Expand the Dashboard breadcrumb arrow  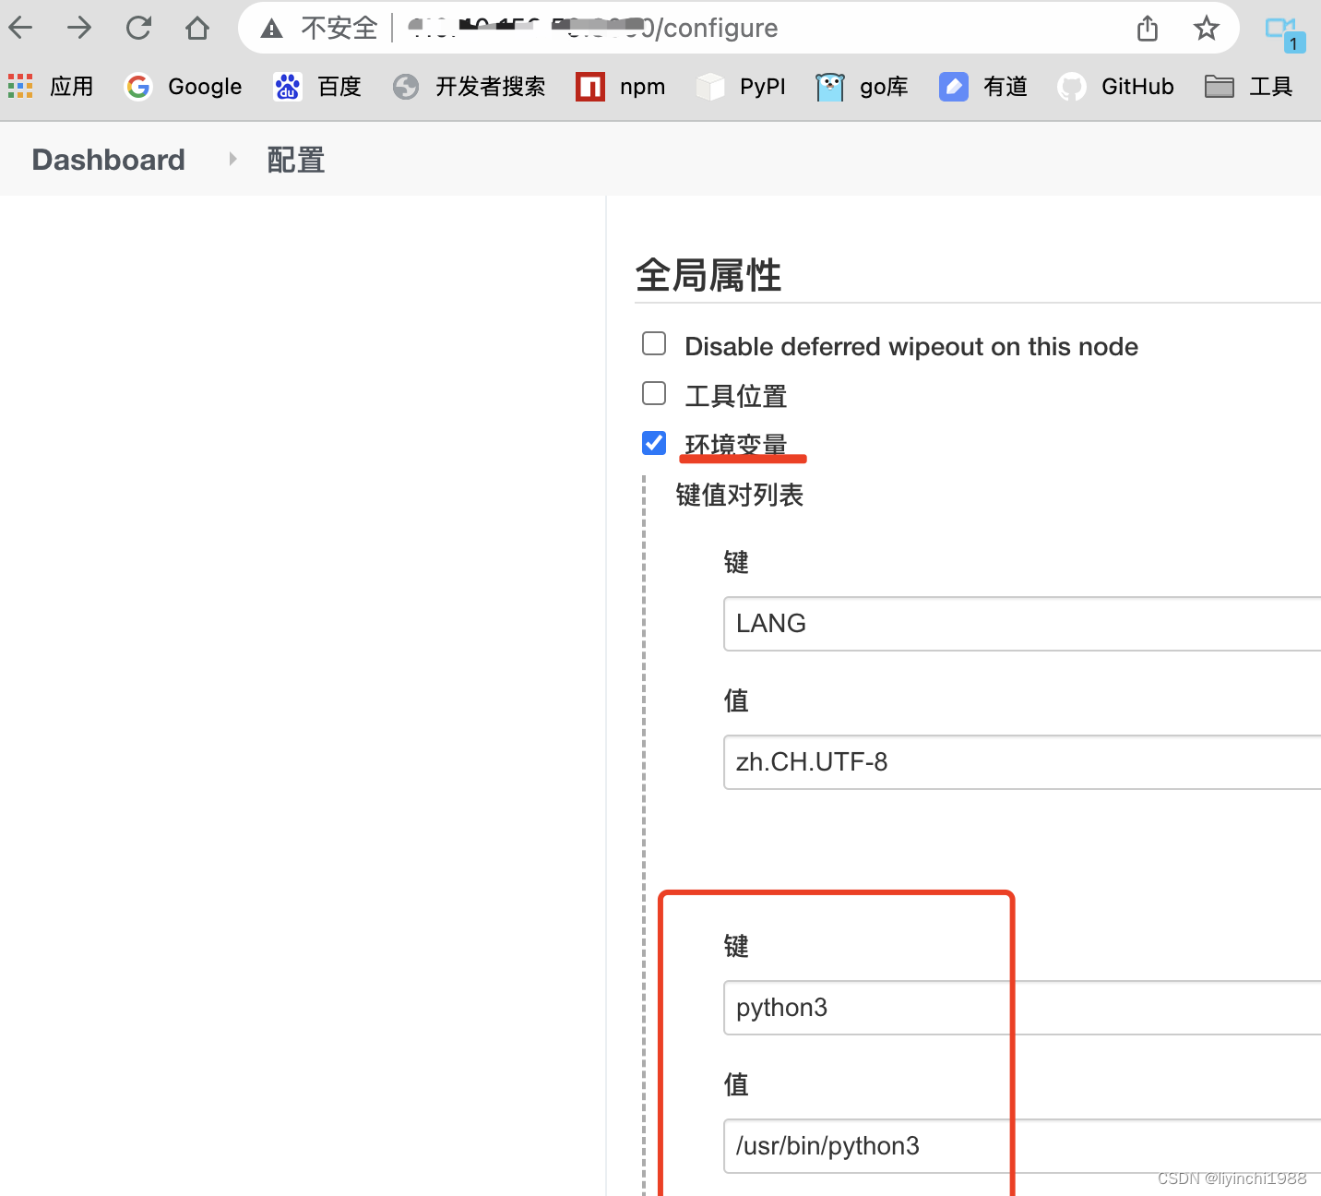pos(232,160)
